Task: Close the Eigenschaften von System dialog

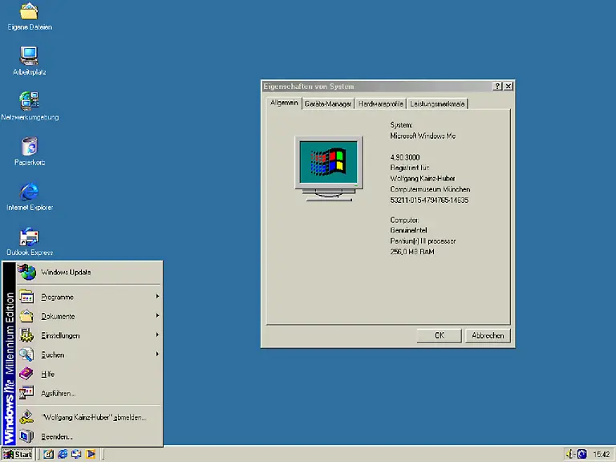Action: [509, 86]
